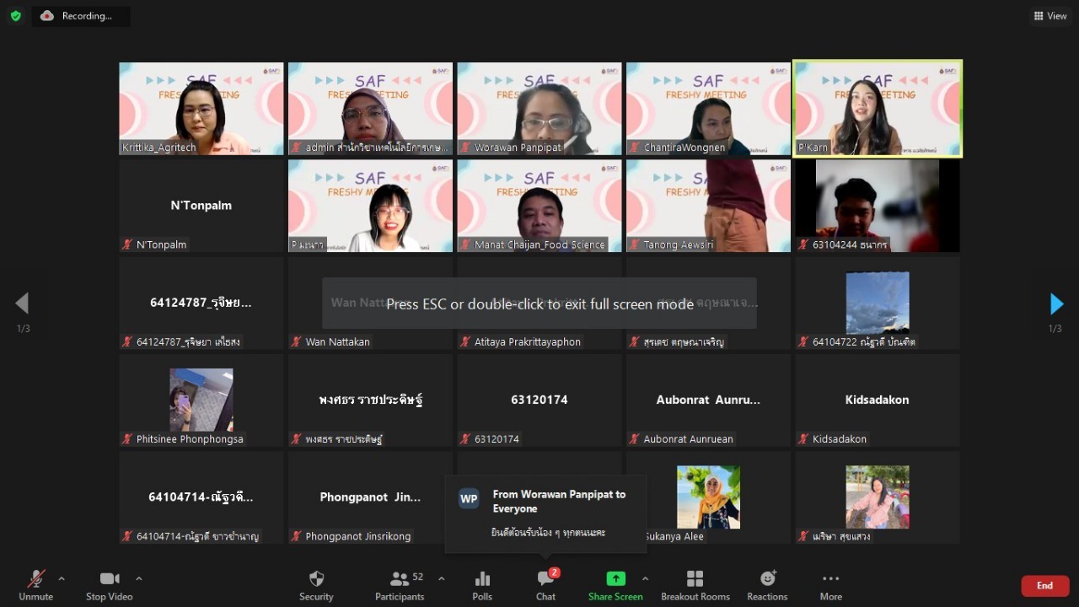The width and height of the screenshot is (1079, 607).
Task: Open Chat with unread messages
Action: click(x=545, y=585)
